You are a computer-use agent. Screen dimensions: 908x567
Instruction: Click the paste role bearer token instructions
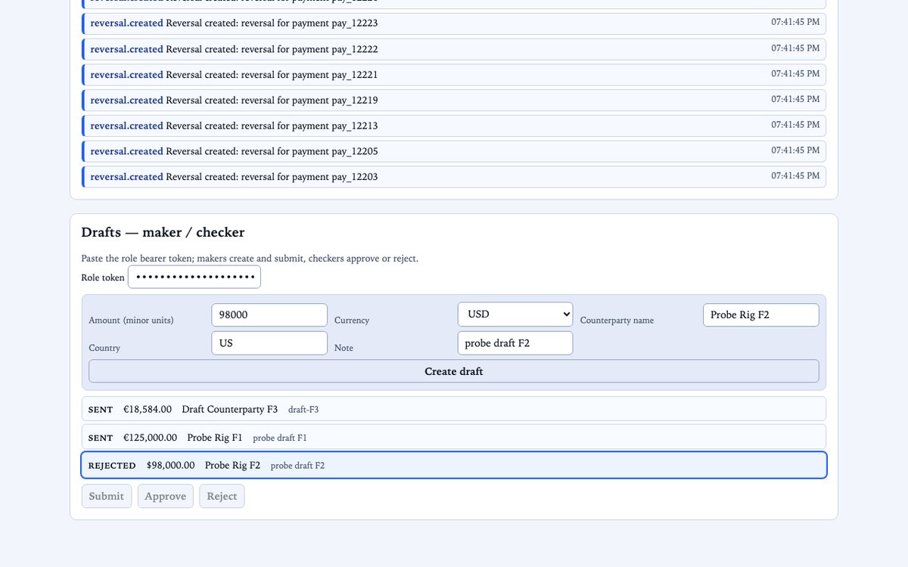[x=250, y=259]
